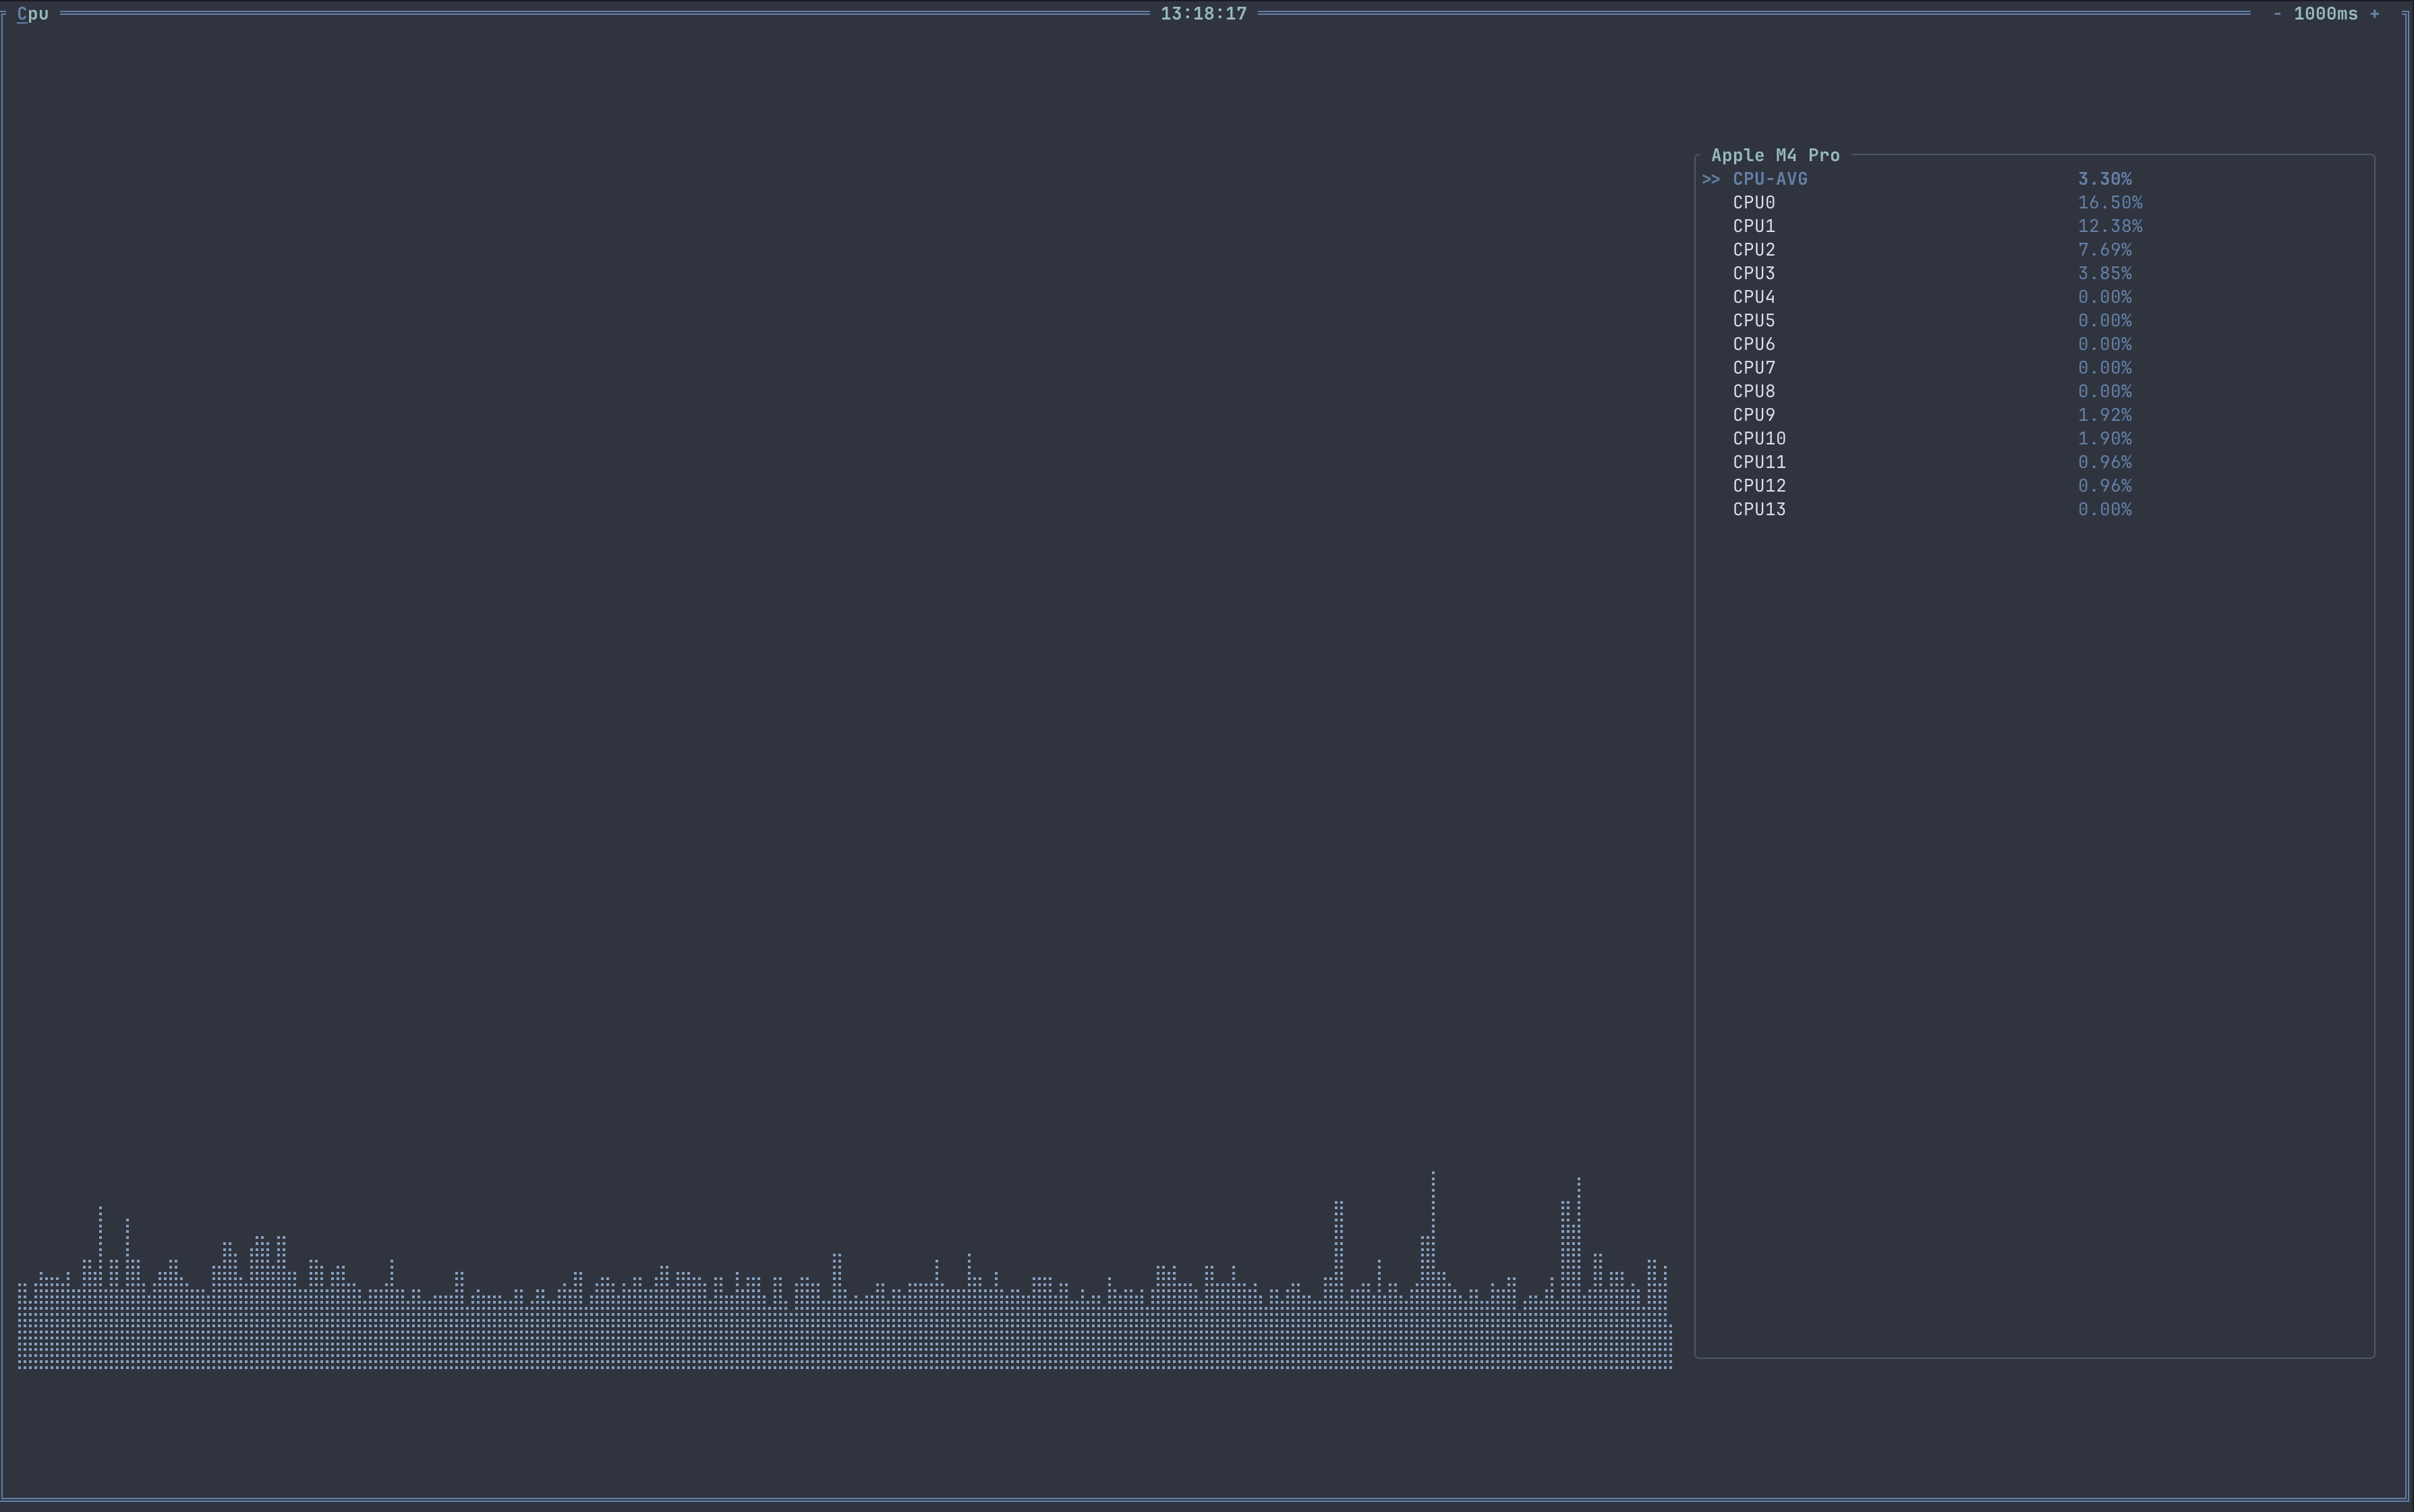Click the Apple M4 Pro panel title
2414x1512 pixels.
click(x=1775, y=155)
